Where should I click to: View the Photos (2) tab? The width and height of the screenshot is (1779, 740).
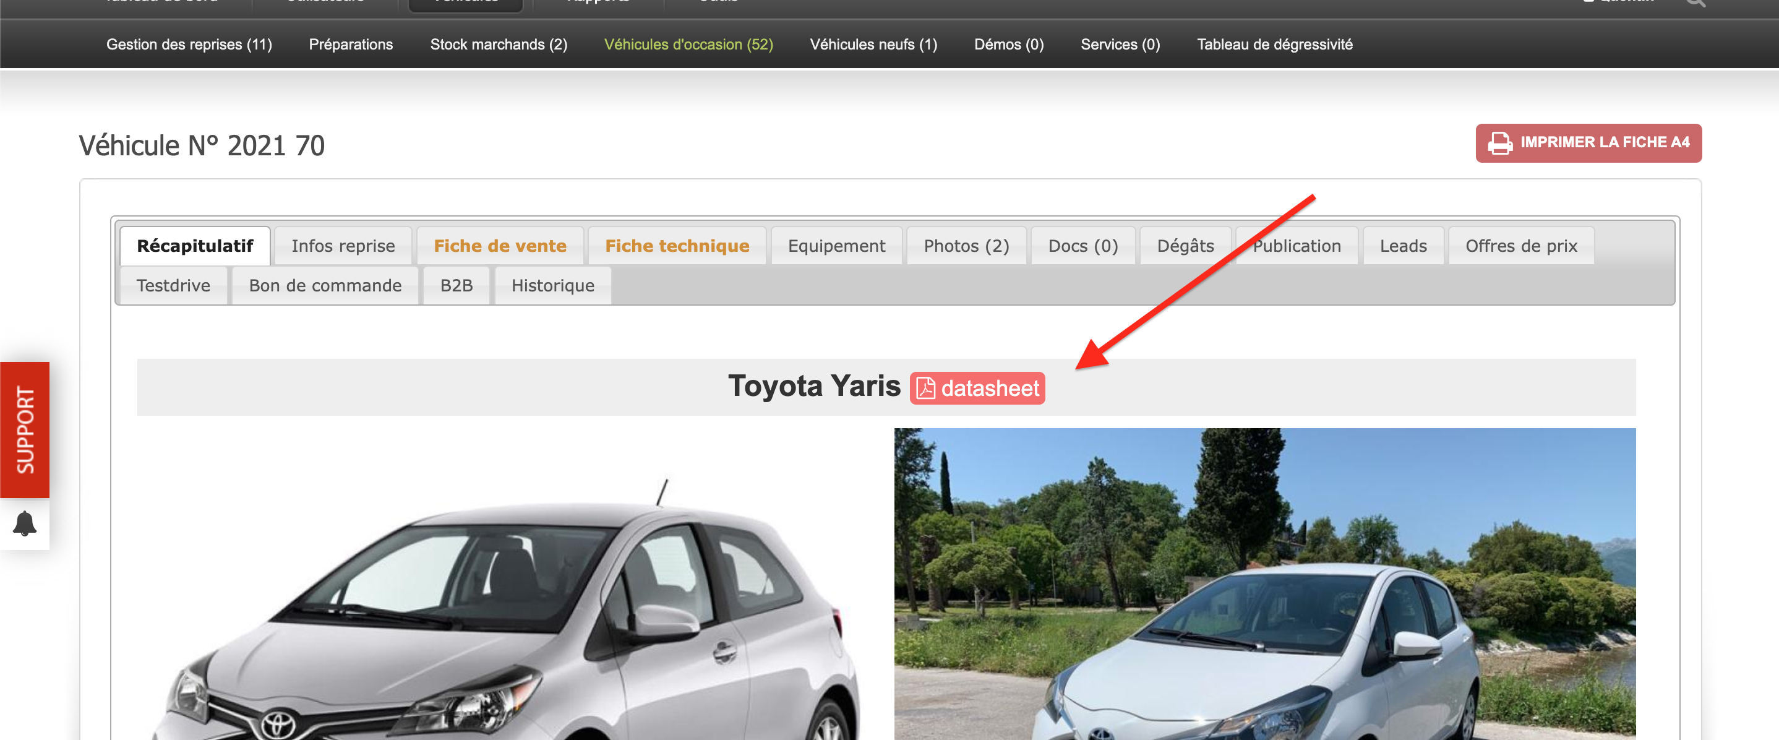(966, 246)
